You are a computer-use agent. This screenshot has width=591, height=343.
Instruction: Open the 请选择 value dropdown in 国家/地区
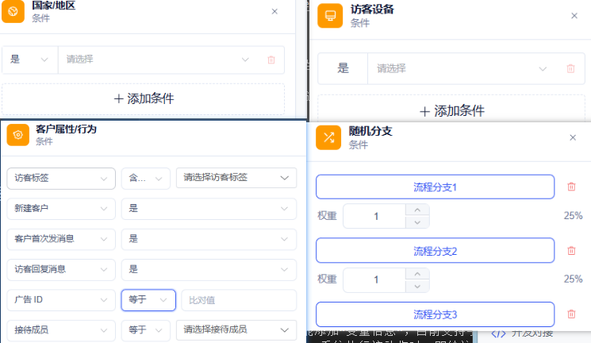click(158, 60)
